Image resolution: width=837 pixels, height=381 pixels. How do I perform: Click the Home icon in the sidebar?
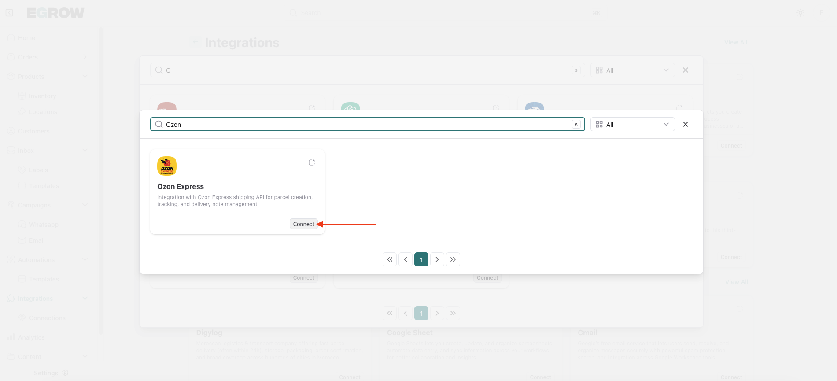tap(11, 38)
